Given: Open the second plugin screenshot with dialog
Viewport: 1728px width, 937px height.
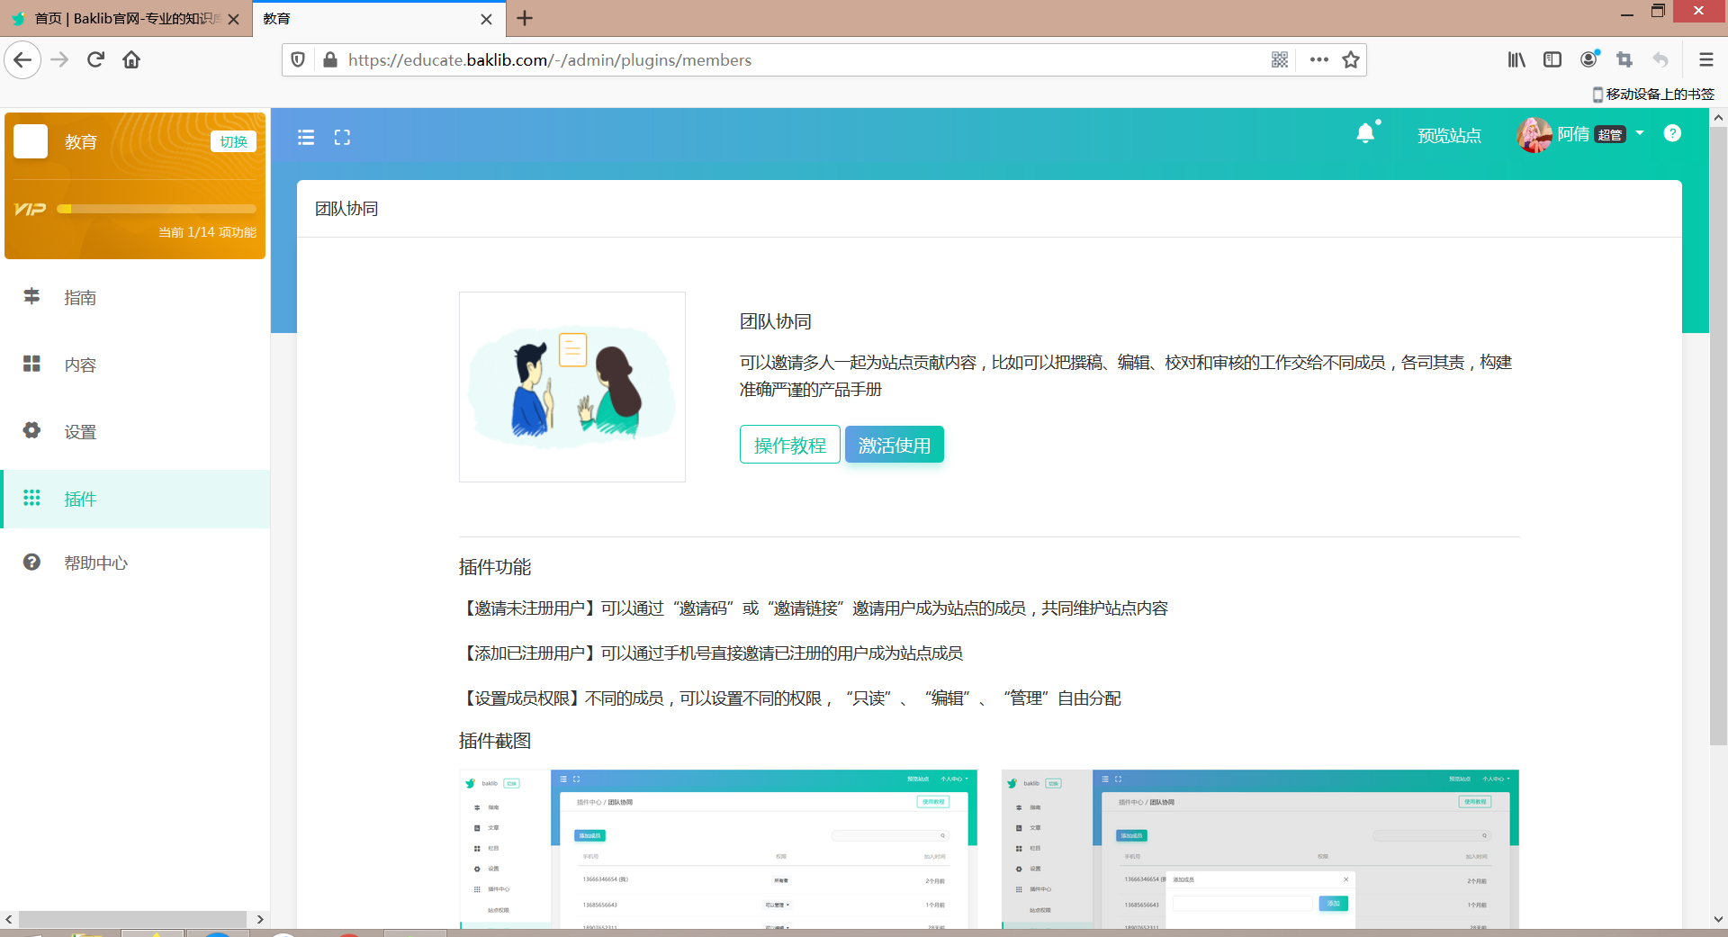Looking at the screenshot, I should coord(1260,849).
